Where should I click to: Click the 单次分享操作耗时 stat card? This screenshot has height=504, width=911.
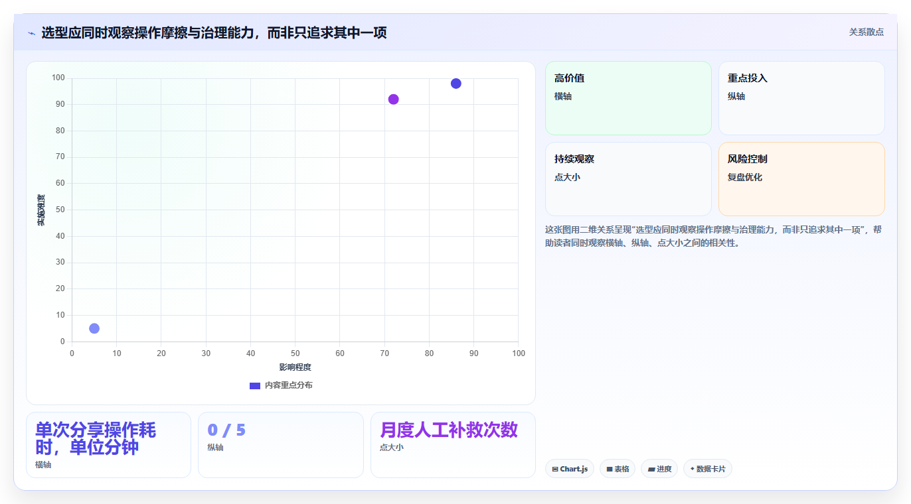tap(108, 445)
